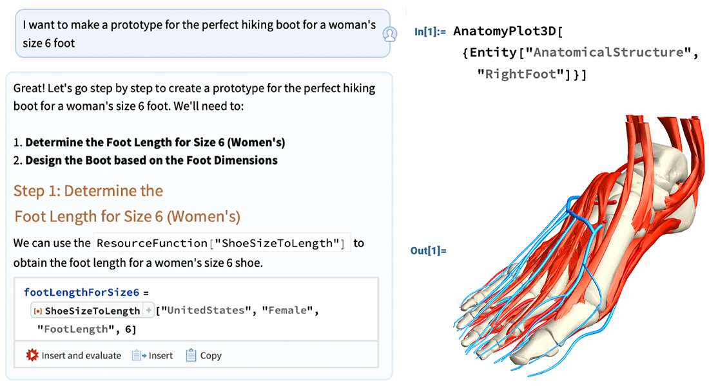Click the 3D right foot anatomy plot
The image size is (709, 386).
(x=579, y=246)
